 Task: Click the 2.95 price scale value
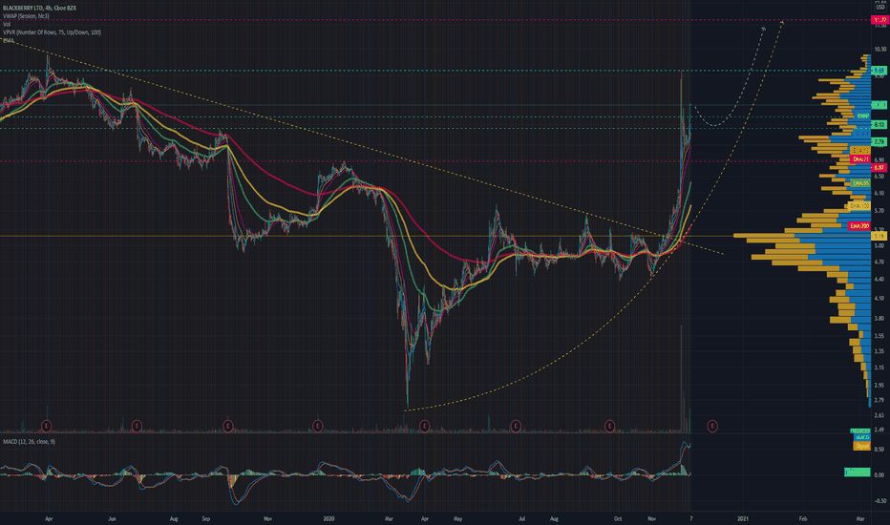879,386
